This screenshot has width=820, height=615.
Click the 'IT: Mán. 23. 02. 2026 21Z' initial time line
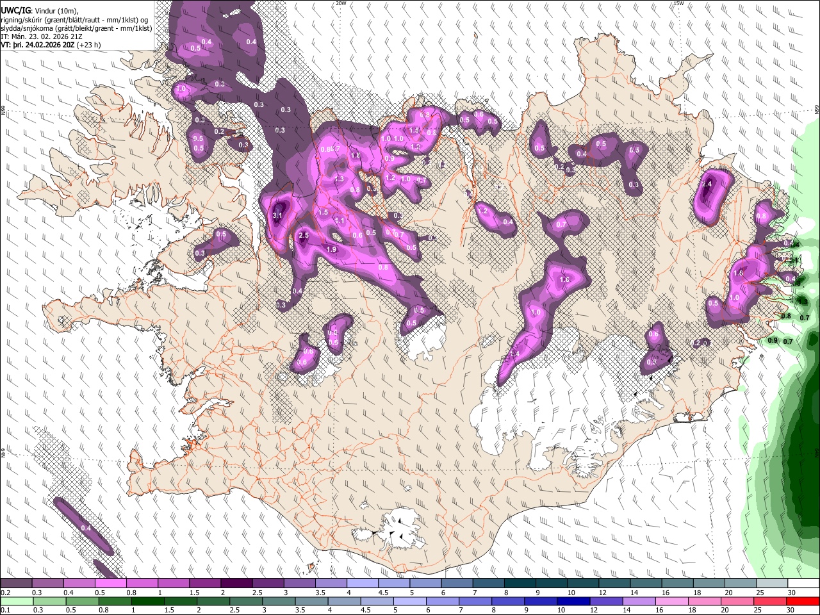(42, 37)
